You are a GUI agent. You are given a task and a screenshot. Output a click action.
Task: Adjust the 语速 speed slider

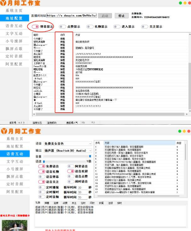coord(65,161)
